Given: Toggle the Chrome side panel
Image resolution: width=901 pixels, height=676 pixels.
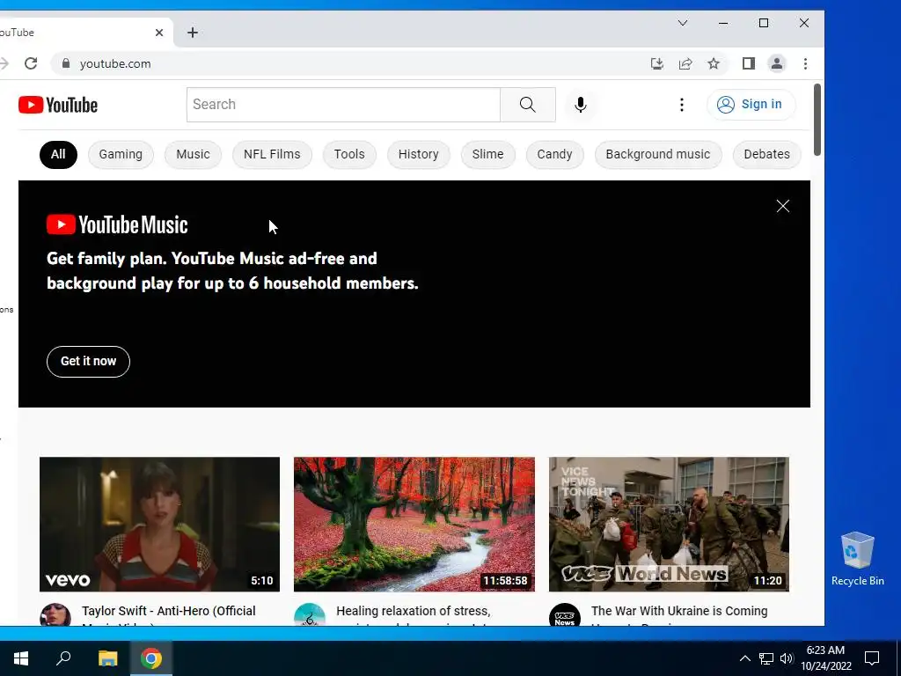Looking at the screenshot, I should coord(748,63).
